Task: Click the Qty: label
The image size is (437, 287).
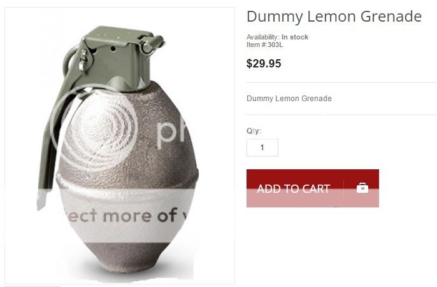Action: 254,131
